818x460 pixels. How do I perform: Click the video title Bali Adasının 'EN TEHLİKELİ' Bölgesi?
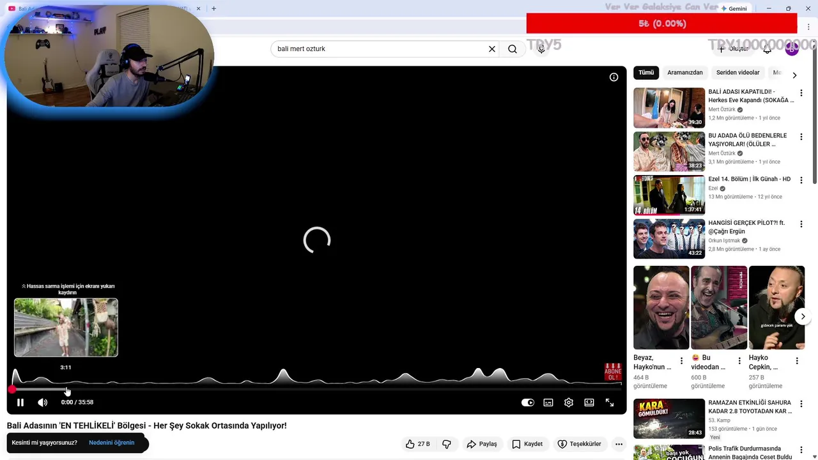[147, 425]
